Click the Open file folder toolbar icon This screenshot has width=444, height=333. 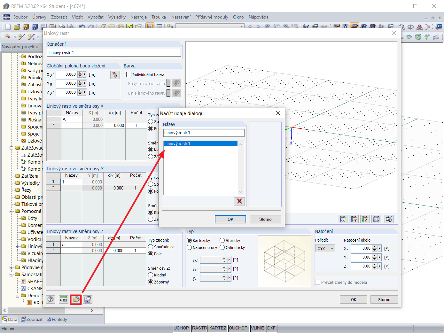point(17,27)
